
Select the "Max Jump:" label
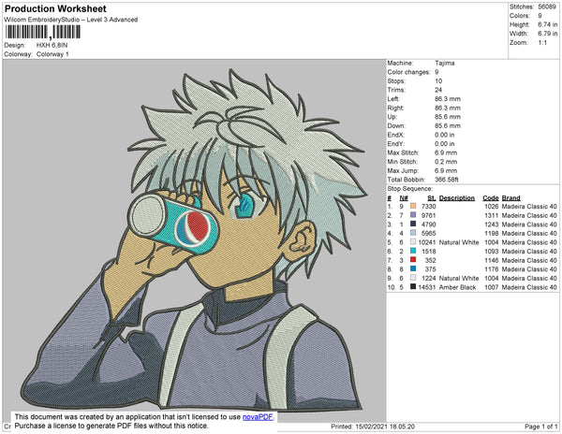(x=403, y=170)
